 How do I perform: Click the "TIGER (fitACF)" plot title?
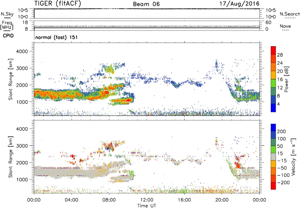[58, 4]
